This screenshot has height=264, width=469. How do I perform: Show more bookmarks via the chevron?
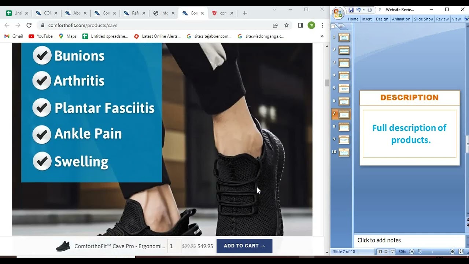[x=322, y=36]
